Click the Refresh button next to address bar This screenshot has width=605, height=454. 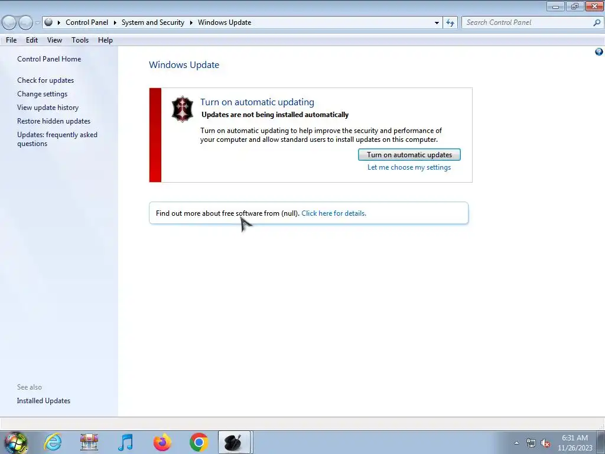coord(450,23)
